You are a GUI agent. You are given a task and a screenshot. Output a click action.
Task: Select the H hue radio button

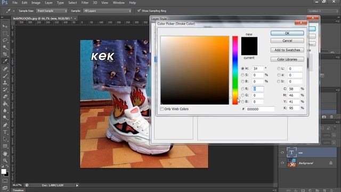click(x=242, y=68)
